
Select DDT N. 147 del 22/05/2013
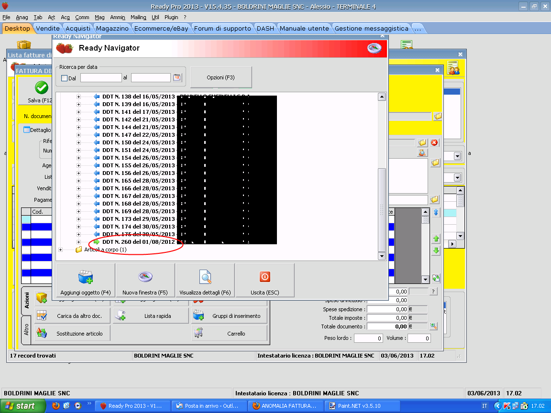coord(138,135)
